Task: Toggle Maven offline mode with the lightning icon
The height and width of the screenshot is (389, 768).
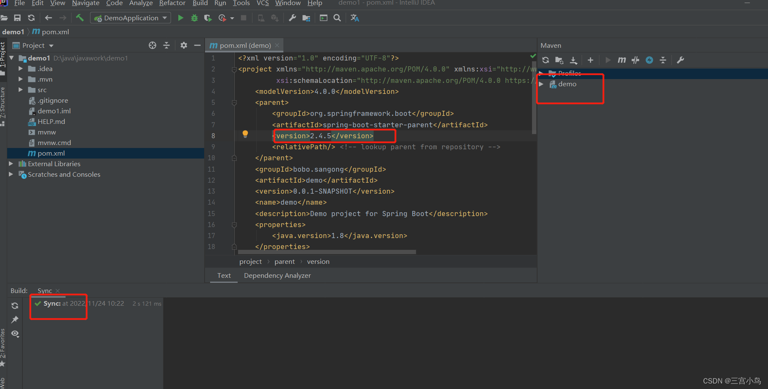Action: (x=649, y=60)
